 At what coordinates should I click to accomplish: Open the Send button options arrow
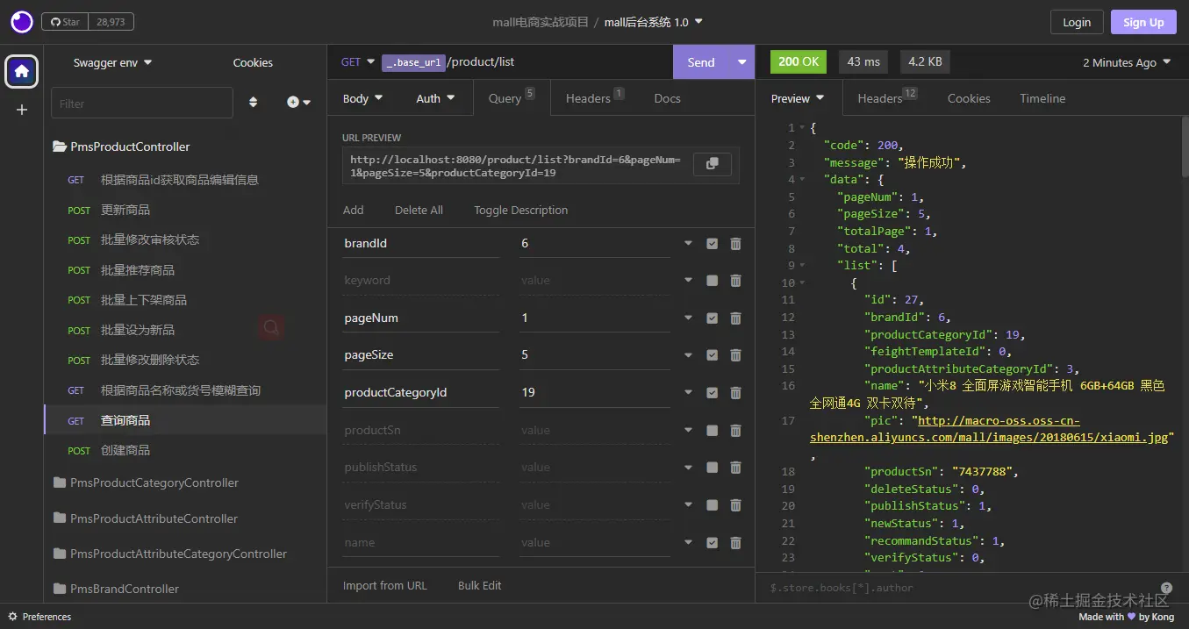[741, 62]
